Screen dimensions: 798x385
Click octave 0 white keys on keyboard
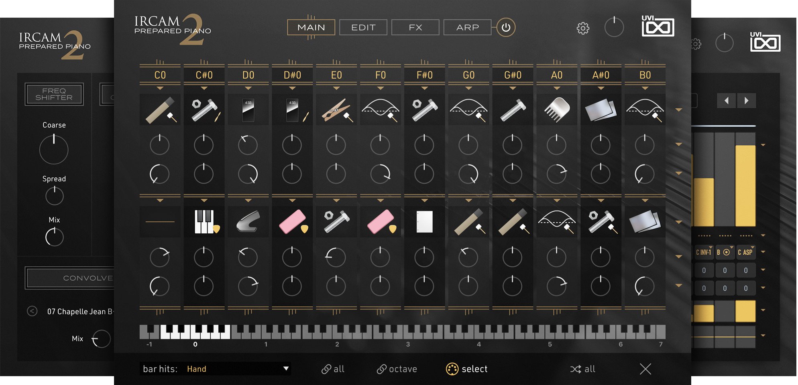point(195,332)
